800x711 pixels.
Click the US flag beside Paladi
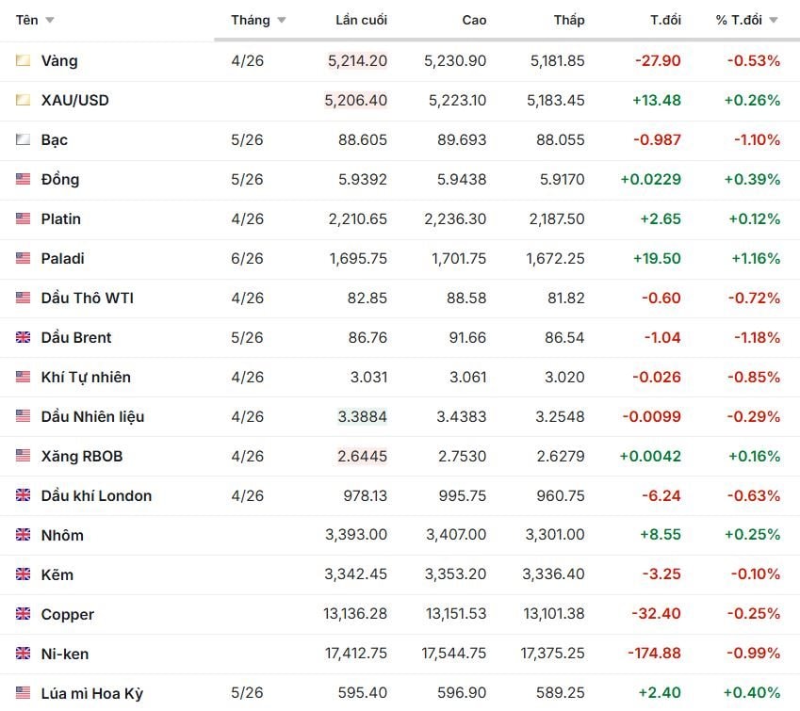click(x=24, y=259)
